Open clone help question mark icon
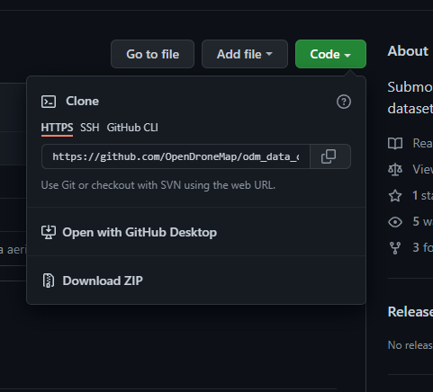The height and width of the screenshot is (392, 433). (x=344, y=102)
